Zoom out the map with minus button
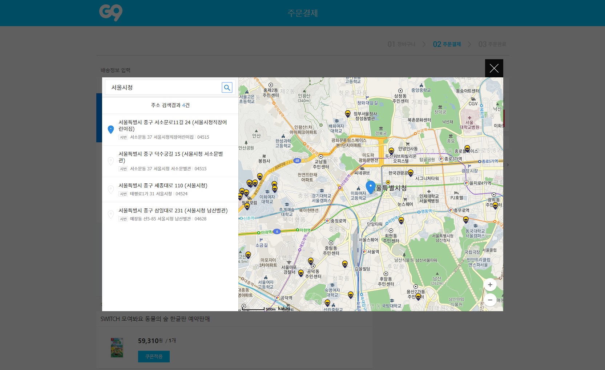Viewport: 605px width, 370px height. [490, 300]
